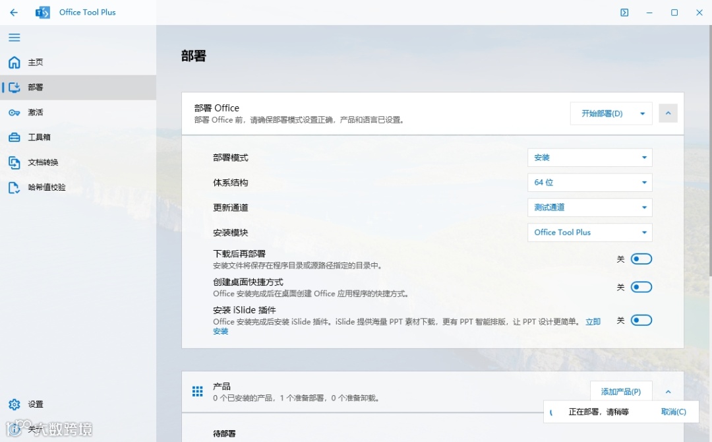712x442 pixels.
Task: Open the 工具箱 page
Action: tap(78, 137)
